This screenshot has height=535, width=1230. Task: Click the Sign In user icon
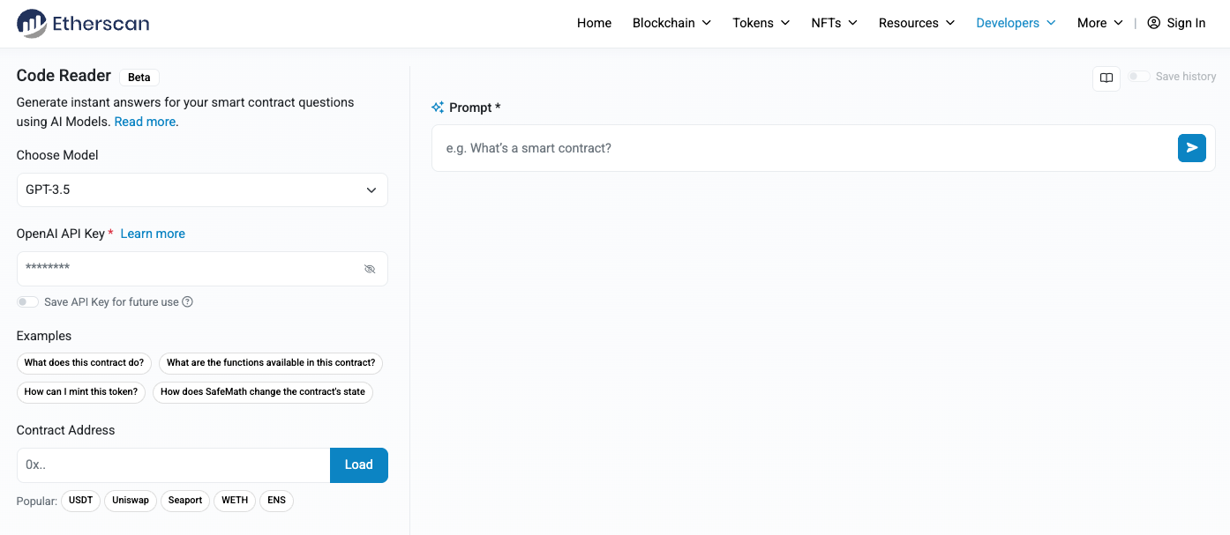click(x=1154, y=23)
